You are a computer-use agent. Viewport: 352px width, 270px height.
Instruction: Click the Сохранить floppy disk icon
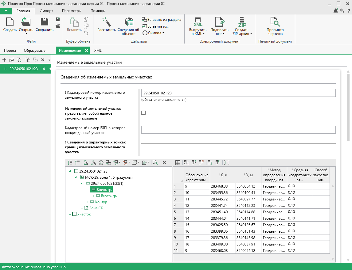tap(45, 22)
